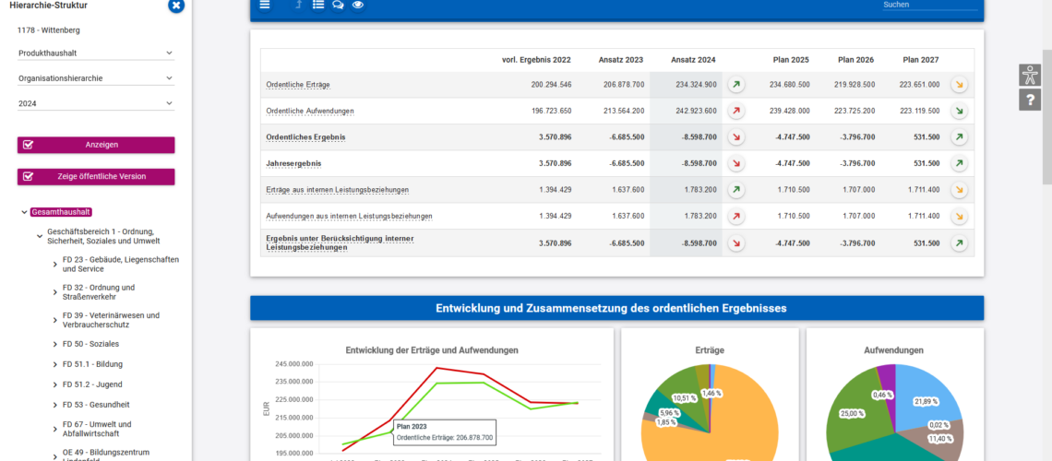
Task: Select Gesamthaushalt in the tree
Action: click(61, 212)
